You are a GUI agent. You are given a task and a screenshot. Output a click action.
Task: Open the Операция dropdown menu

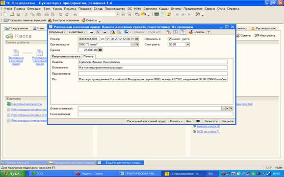pyautogui.click(x=57, y=32)
